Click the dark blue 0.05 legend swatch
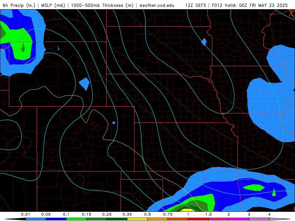Screen dimensions: 295x221 56,219
